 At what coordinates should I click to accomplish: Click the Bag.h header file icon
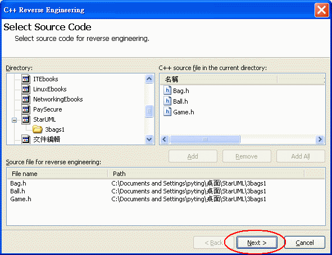coord(167,90)
